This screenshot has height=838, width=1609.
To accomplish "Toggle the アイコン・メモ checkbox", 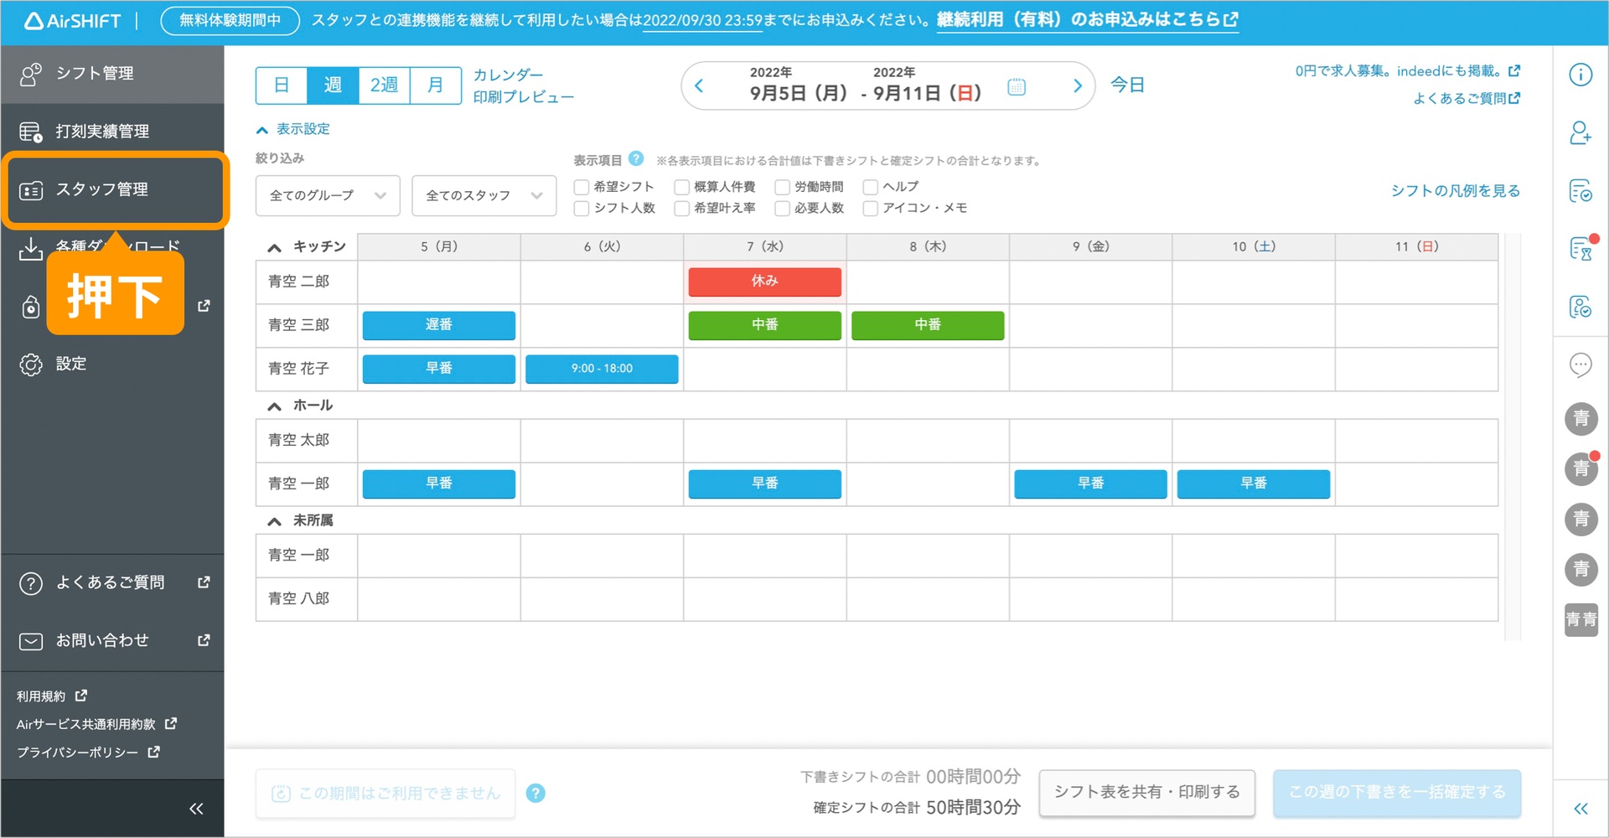I will 871,208.
